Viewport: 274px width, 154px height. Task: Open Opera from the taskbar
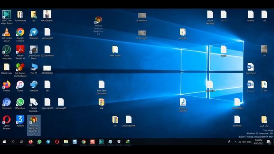(x=57, y=142)
